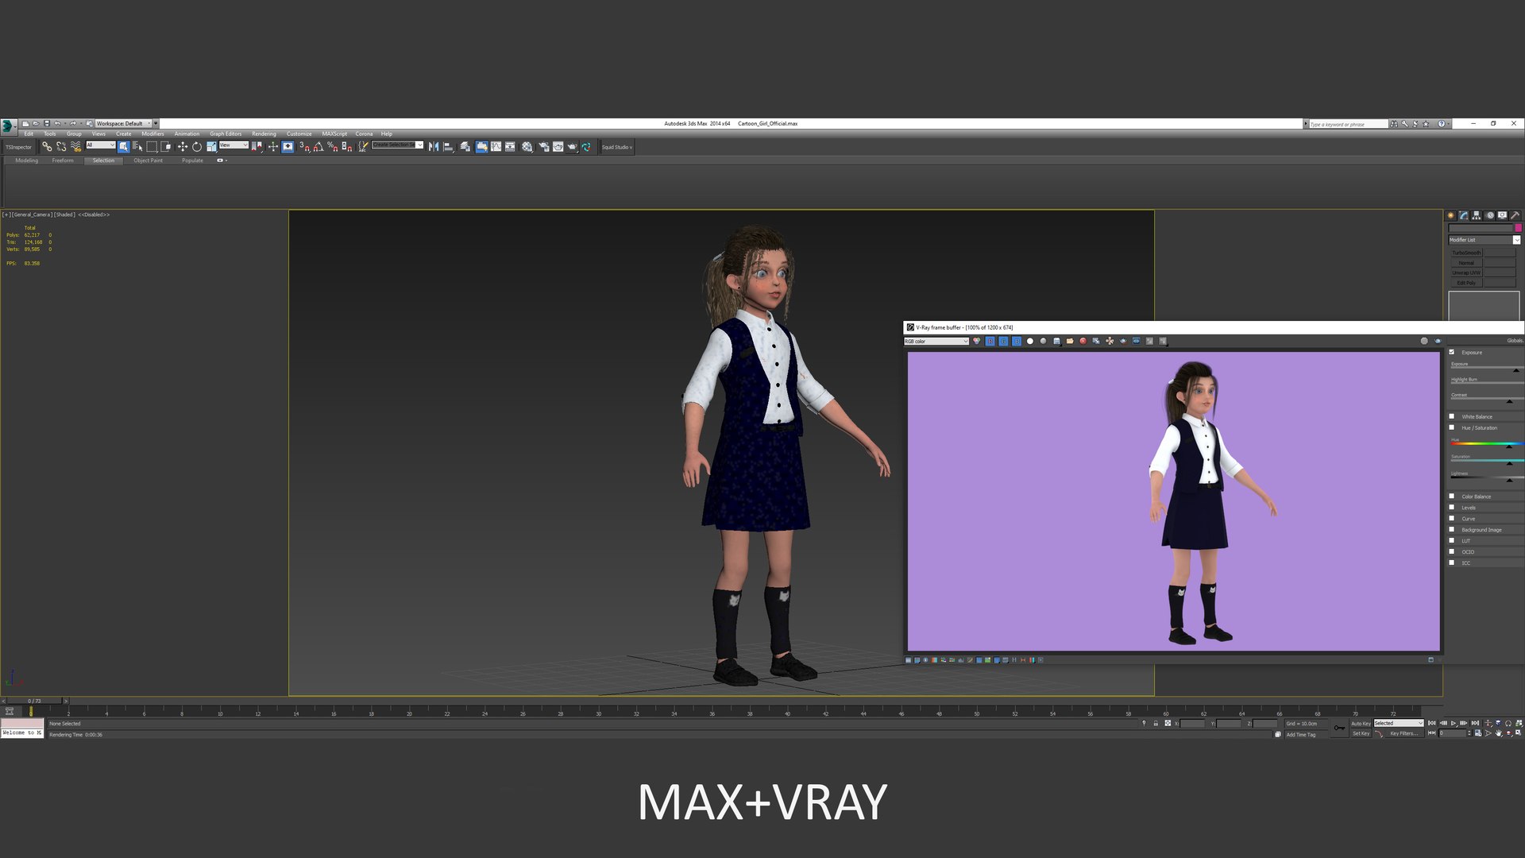Save image in V-Ray frame buffer

pos(1056,341)
